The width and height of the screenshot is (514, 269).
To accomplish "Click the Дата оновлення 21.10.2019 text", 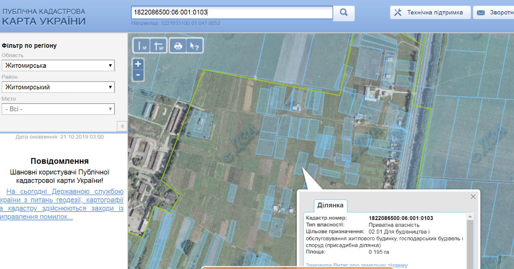I will 59,137.
